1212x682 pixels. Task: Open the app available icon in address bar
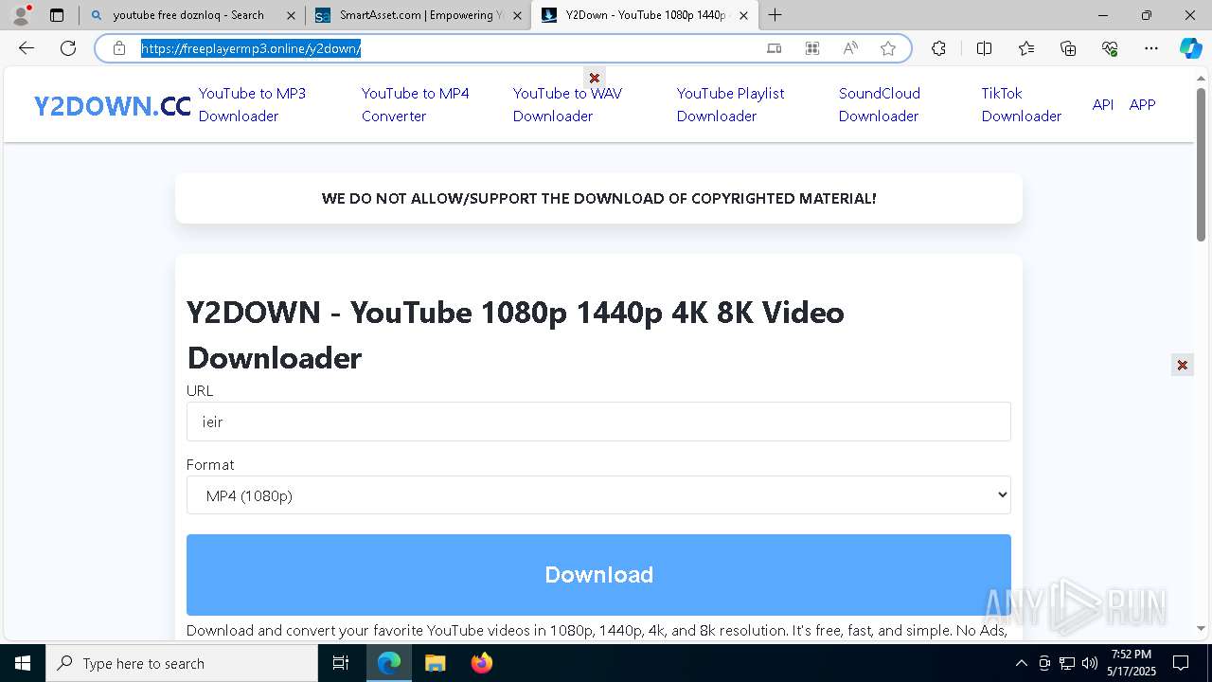[774, 48]
